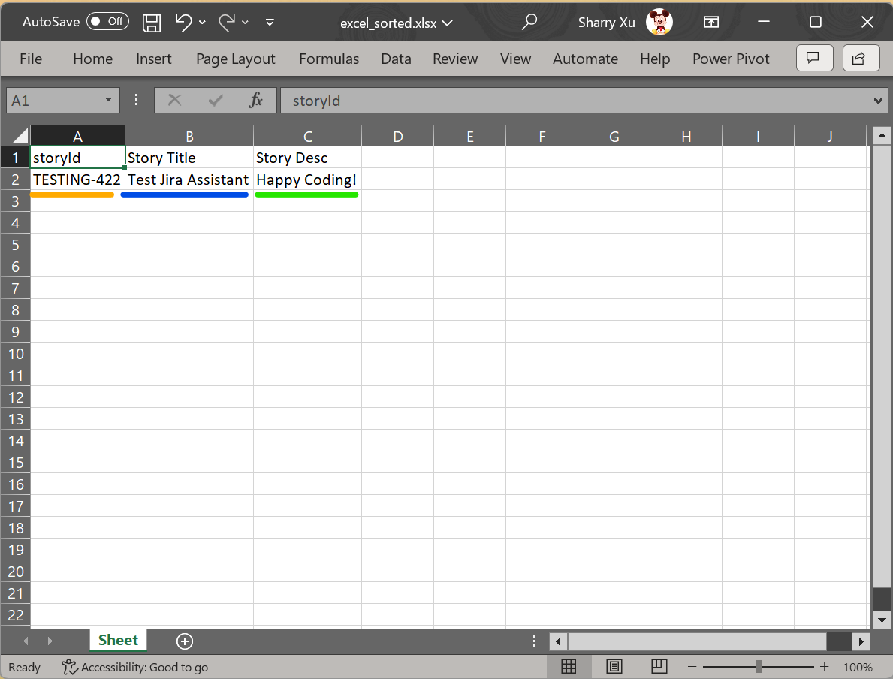Click horizontal scrollbar left arrow
This screenshot has height=679, width=893.
(x=558, y=642)
